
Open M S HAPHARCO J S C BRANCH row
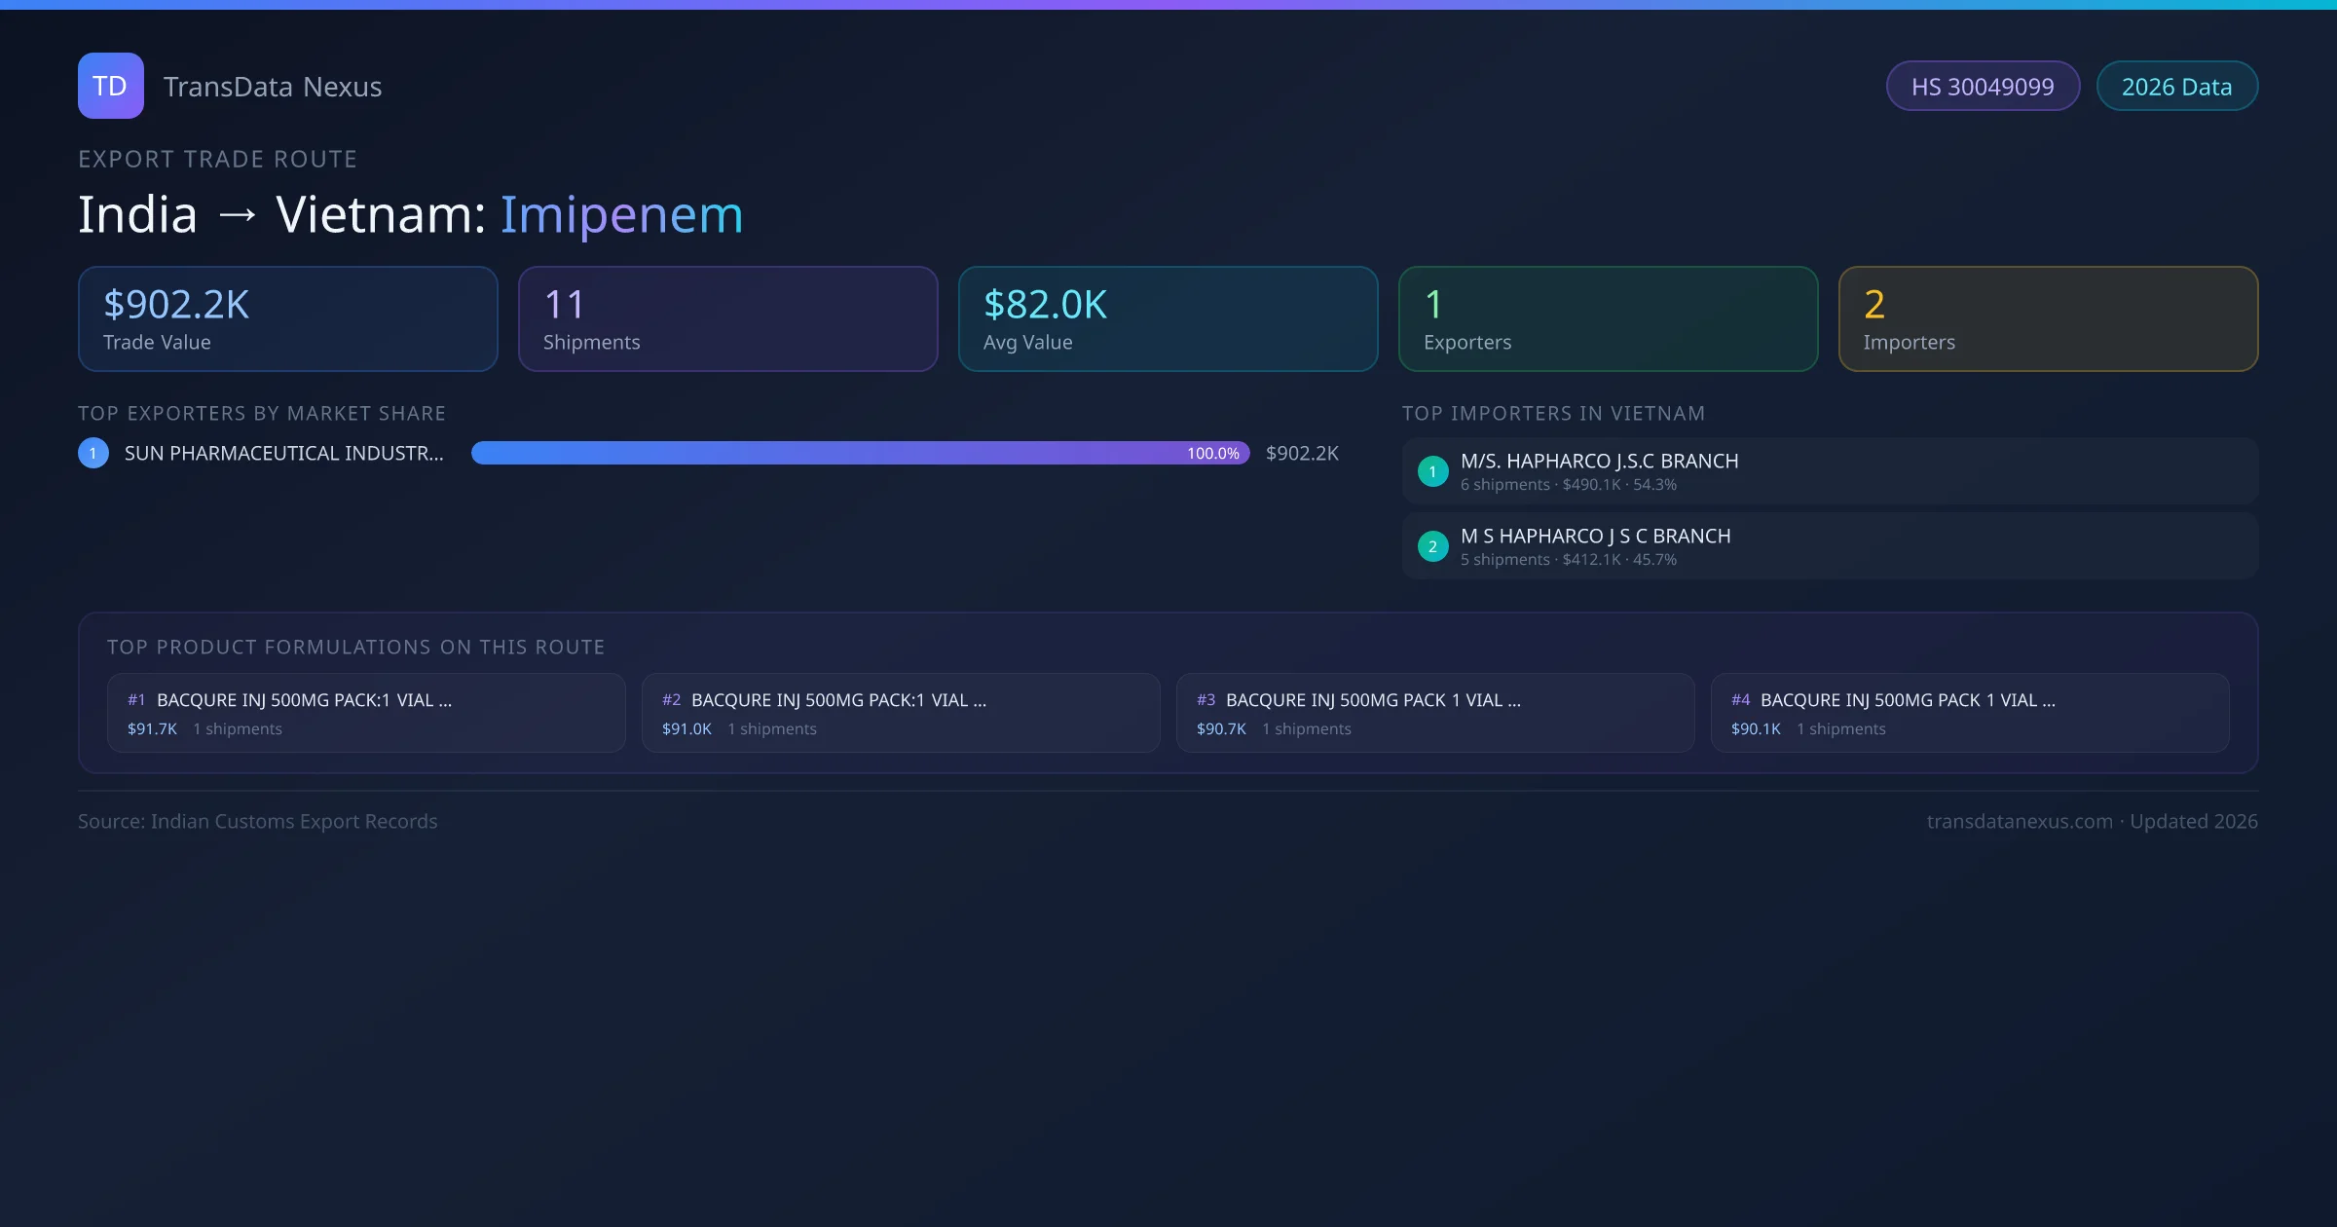pos(1829,546)
